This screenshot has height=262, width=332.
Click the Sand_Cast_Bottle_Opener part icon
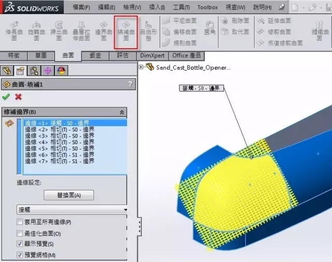click(x=150, y=67)
